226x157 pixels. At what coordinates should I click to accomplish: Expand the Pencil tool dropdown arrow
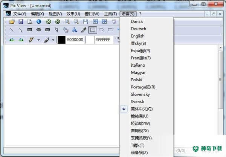(x=39, y=40)
